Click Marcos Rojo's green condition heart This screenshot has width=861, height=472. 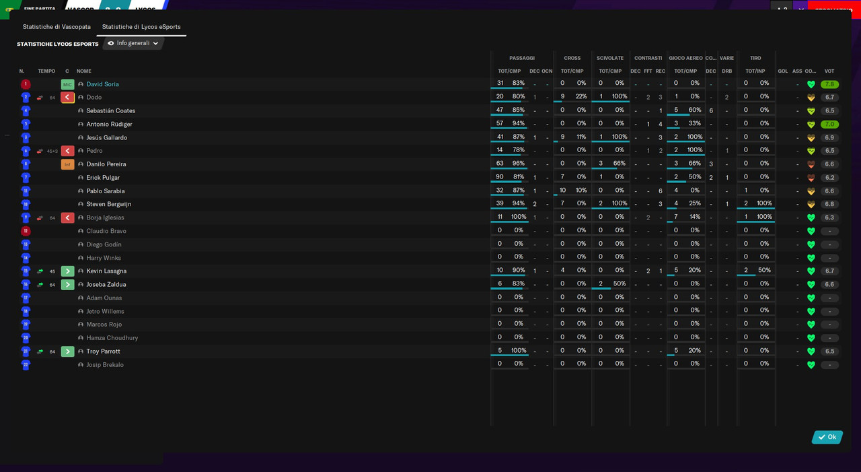click(811, 325)
